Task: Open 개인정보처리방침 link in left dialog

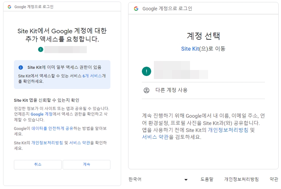Action: pyautogui.click(x=47, y=143)
